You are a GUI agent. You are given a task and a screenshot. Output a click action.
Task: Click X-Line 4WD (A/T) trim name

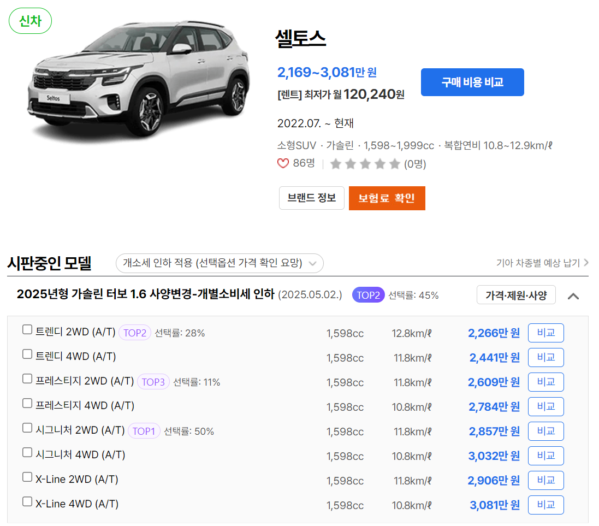coord(77,504)
